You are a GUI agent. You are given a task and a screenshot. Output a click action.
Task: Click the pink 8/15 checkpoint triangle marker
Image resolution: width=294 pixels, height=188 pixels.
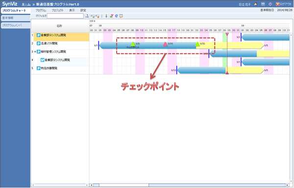pos(165,44)
